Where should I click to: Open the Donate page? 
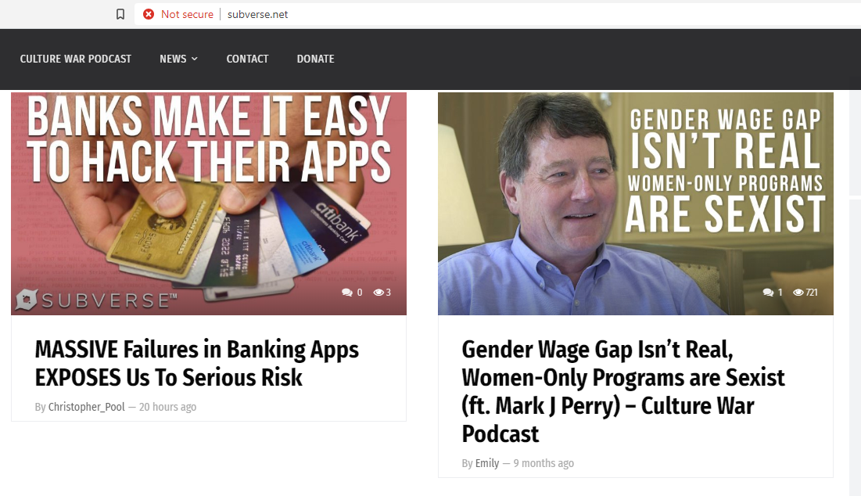[316, 59]
